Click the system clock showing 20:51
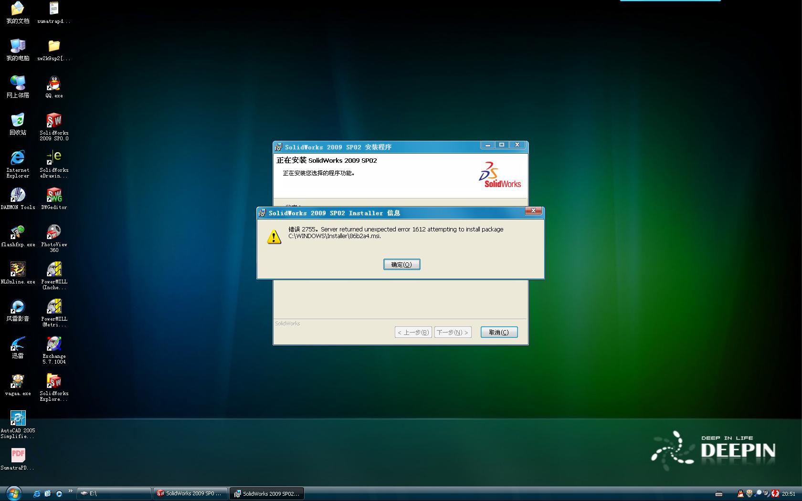 (789, 494)
